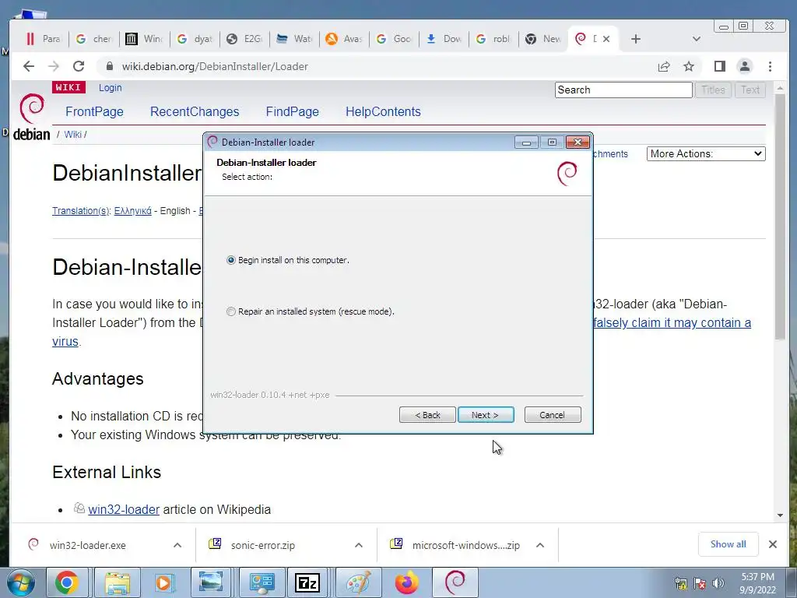Close the active Debian wiki tab

[606, 39]
